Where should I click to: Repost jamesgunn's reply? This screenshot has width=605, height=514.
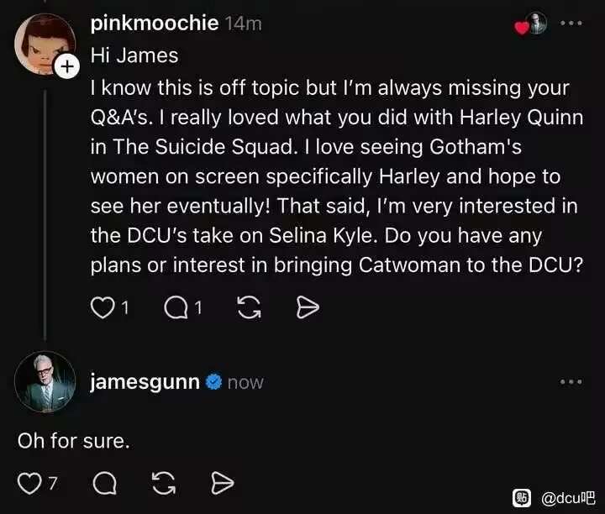(x=163, y=483)
